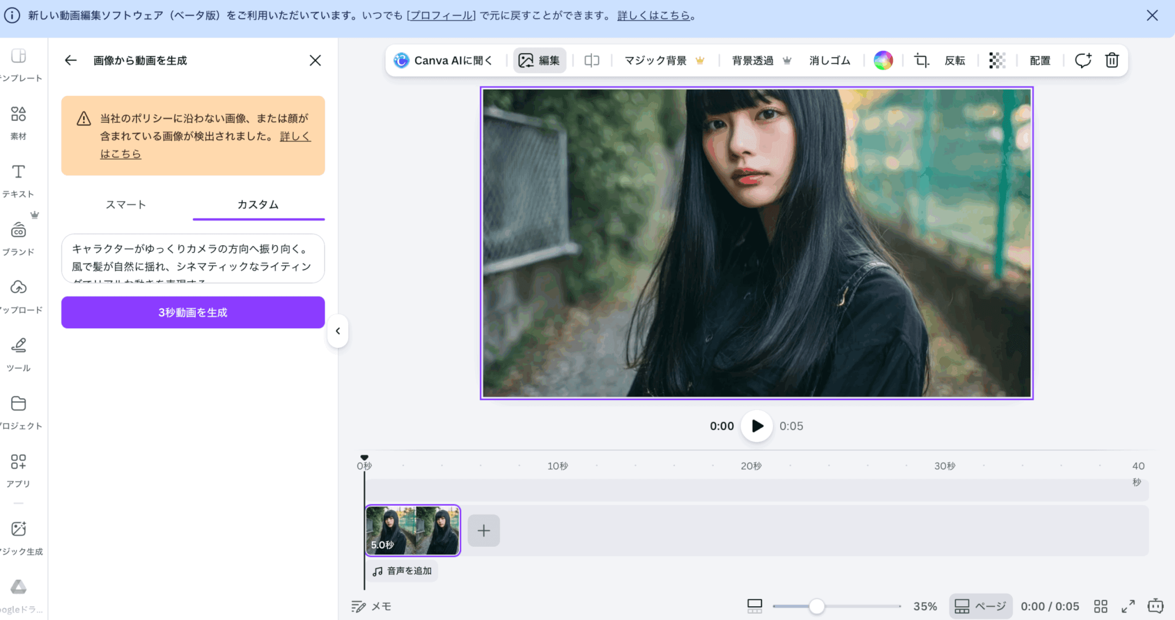The height and width of the screenshot is (620, 1175).
Task: Switch to the スマート tab
Action: pos(126,205)
